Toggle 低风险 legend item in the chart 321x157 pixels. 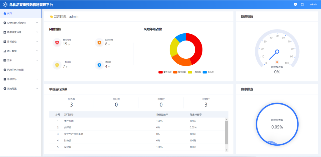(208, 72)
